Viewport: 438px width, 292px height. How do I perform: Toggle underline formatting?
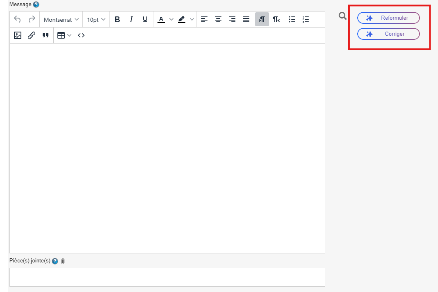click(145, 19)
